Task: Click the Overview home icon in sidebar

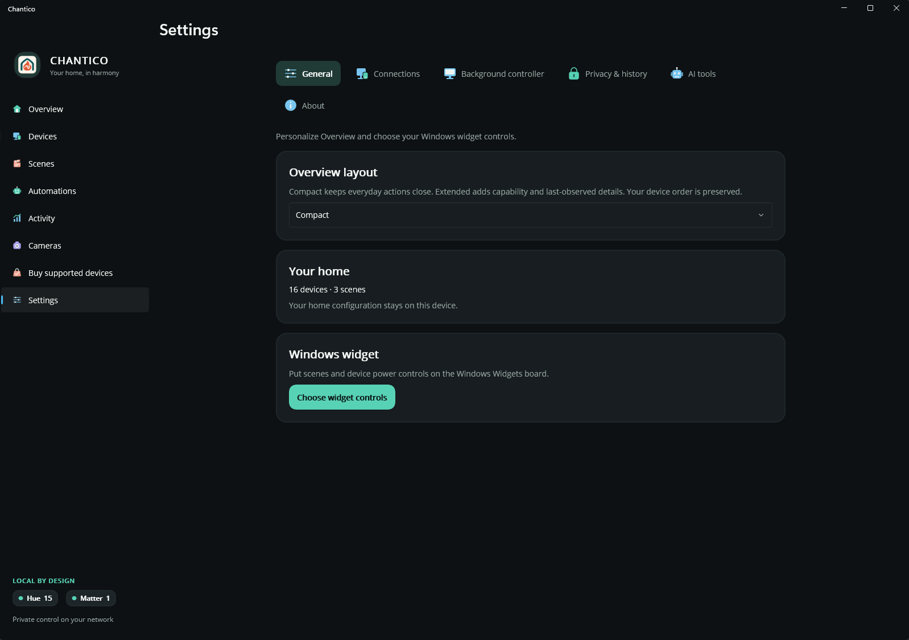Action: click(x=17, y=109)
